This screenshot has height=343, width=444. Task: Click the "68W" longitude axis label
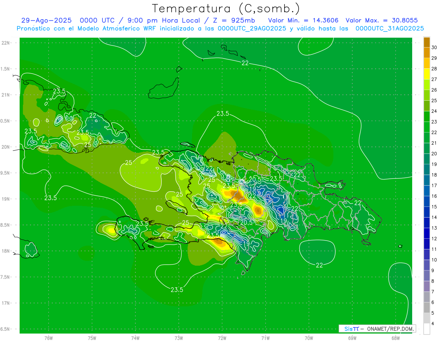[x=396, y=338]
